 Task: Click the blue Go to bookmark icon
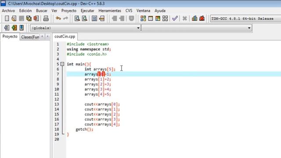coord(22,28)
